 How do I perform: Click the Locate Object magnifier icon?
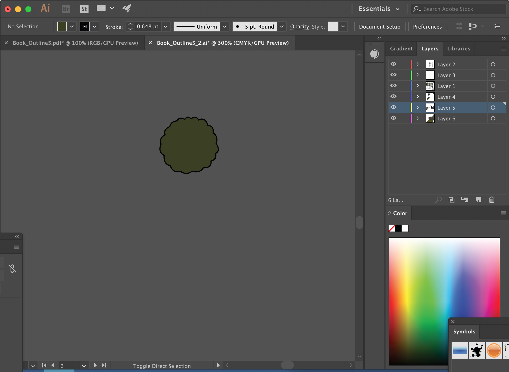[438, 200]
